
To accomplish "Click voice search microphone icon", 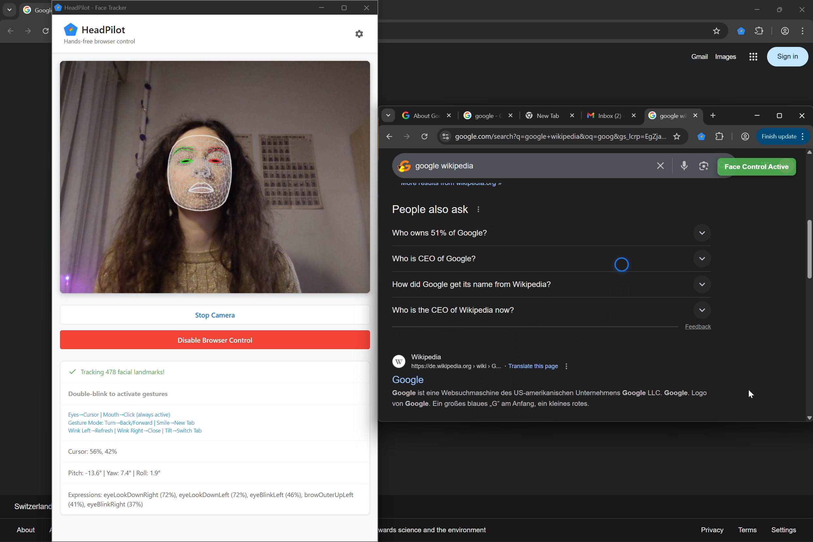I will pyautogui.click(x=684, y=166).
